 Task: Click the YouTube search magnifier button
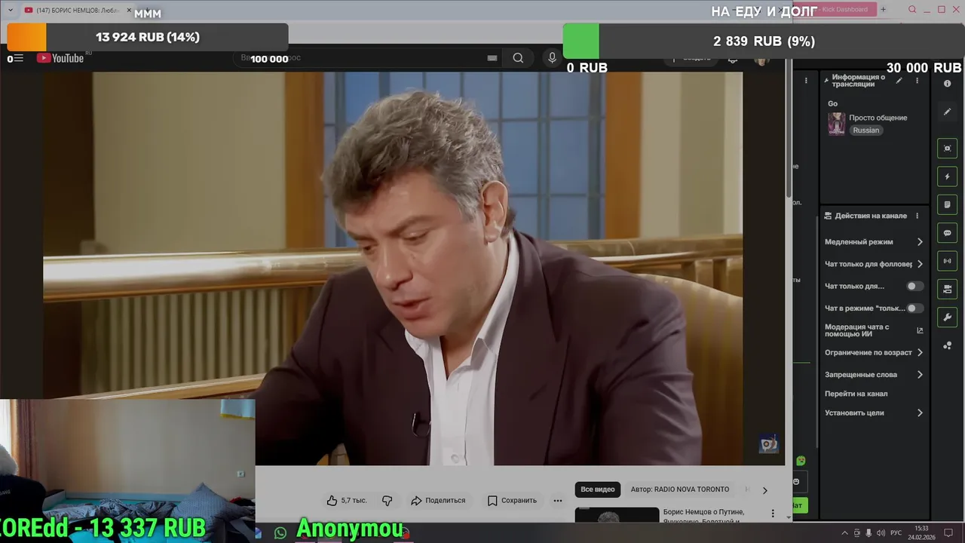(x=518, y=58)
